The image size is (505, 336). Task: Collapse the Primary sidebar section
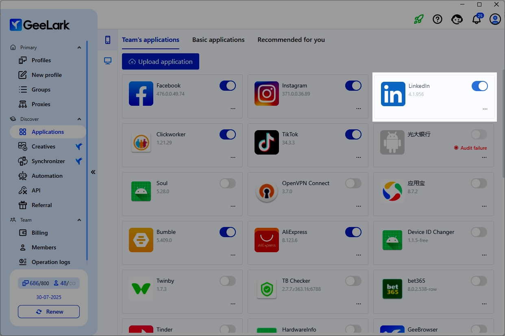[79, 48]
